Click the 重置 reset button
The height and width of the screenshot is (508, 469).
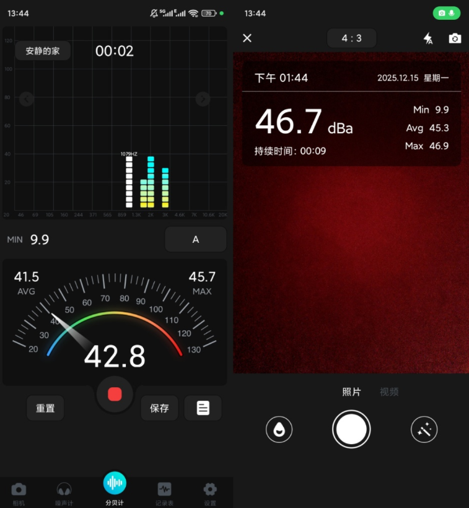[45, 408]
